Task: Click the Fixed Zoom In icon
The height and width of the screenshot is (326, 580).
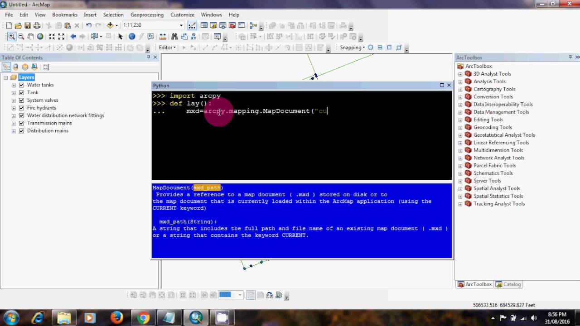Action: (52, 37)
